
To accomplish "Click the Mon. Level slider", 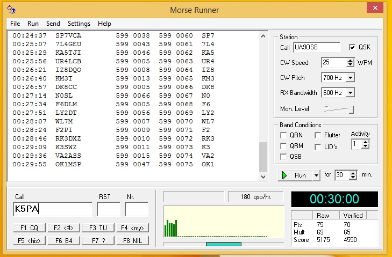I will pyautogui.click(x=339, y=109).
